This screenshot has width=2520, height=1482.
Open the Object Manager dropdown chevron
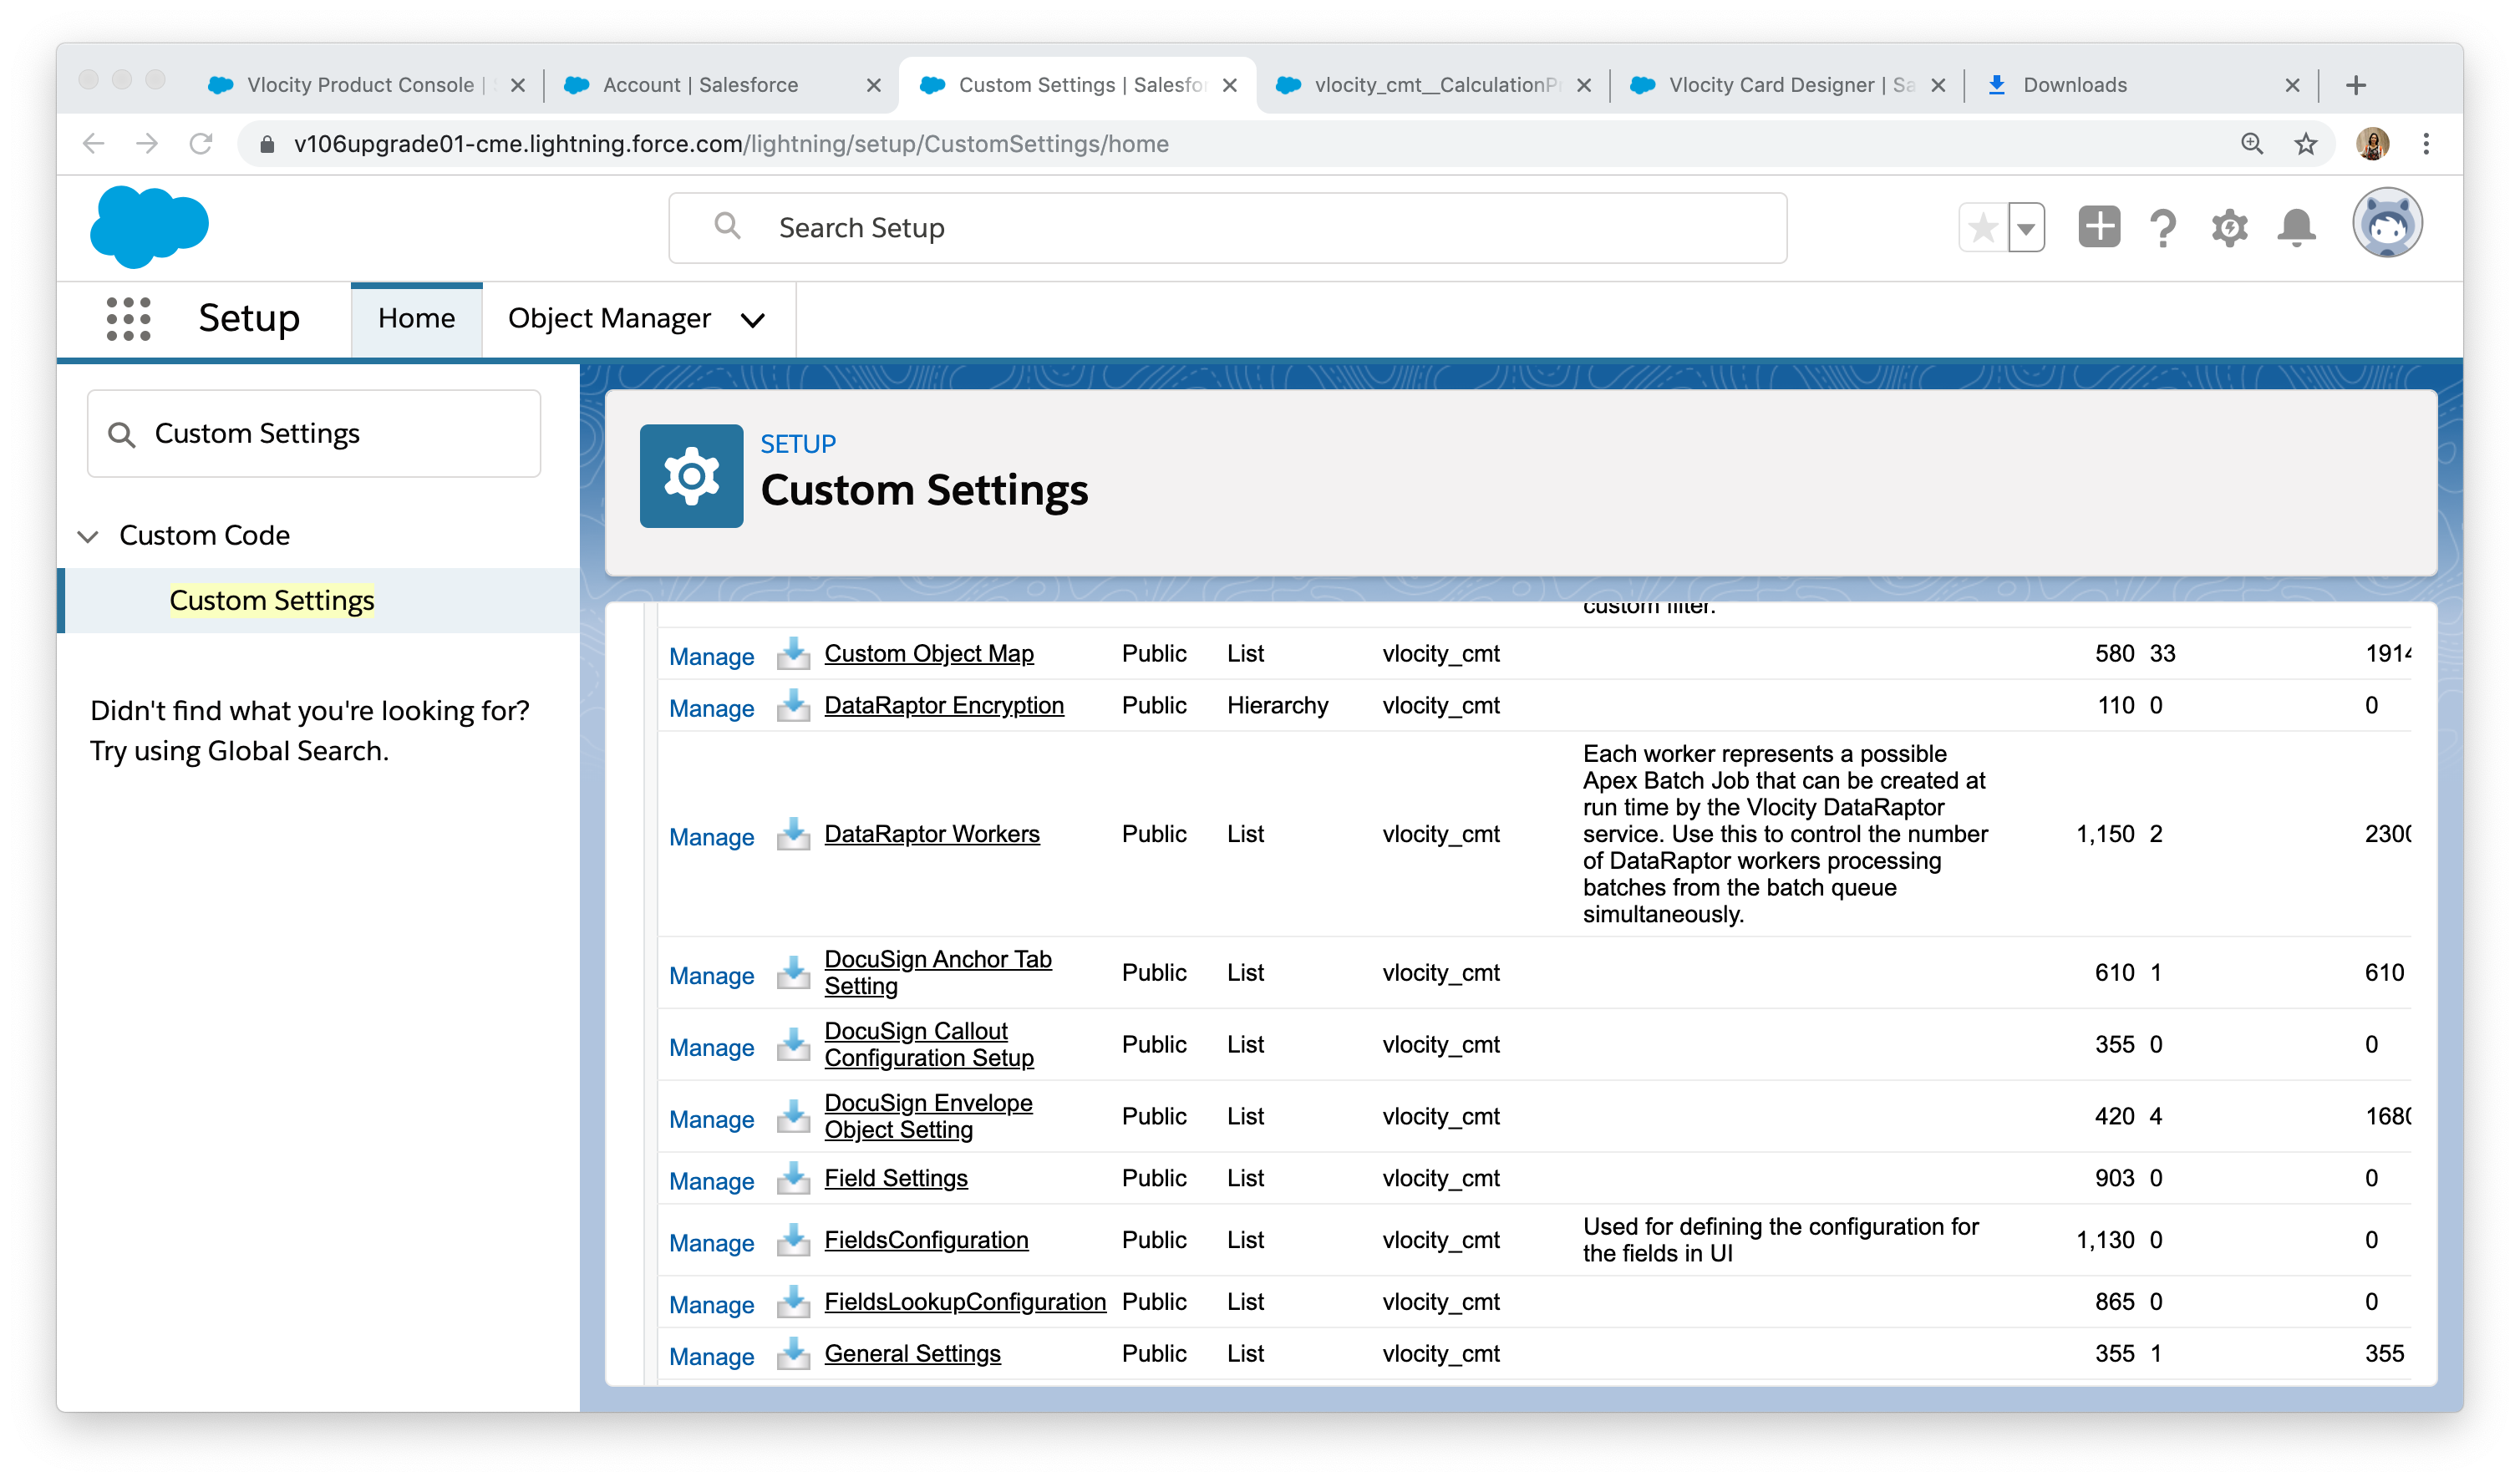pos(752,320)
